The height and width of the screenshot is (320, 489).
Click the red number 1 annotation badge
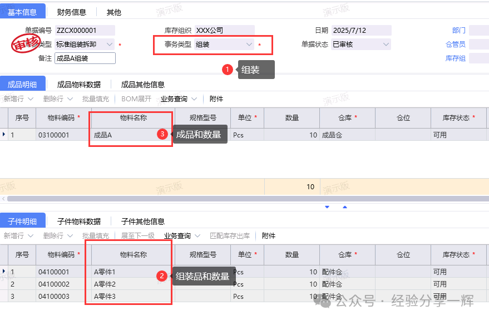tap(227, 70)
